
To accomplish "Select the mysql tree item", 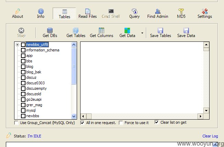I will (x=31, y=110).
